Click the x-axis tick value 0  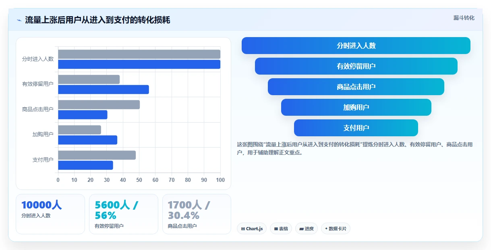coord(58,180)
